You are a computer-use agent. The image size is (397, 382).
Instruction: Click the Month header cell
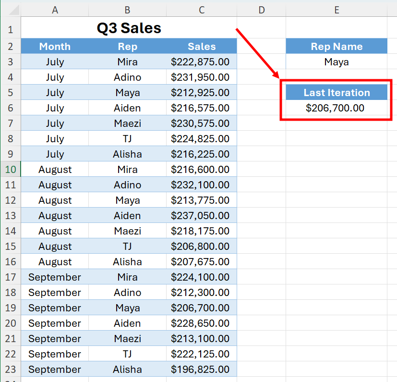pos(55,47)
